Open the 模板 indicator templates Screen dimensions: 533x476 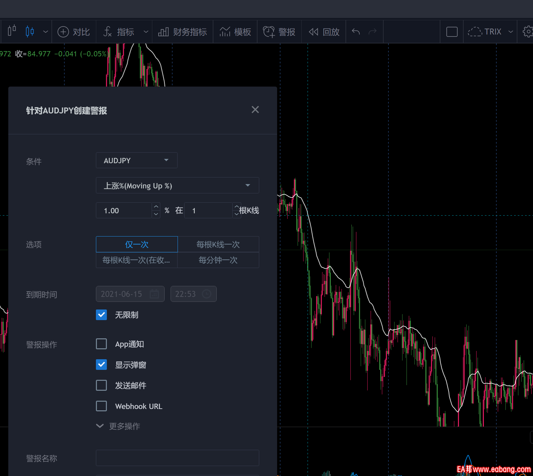(235, 32)
